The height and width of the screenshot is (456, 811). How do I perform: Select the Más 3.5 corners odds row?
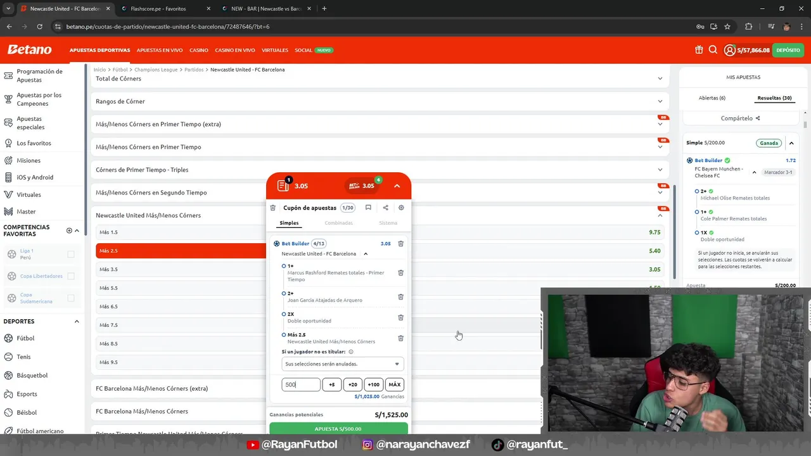pyautogui.click(x=380, y=269)
